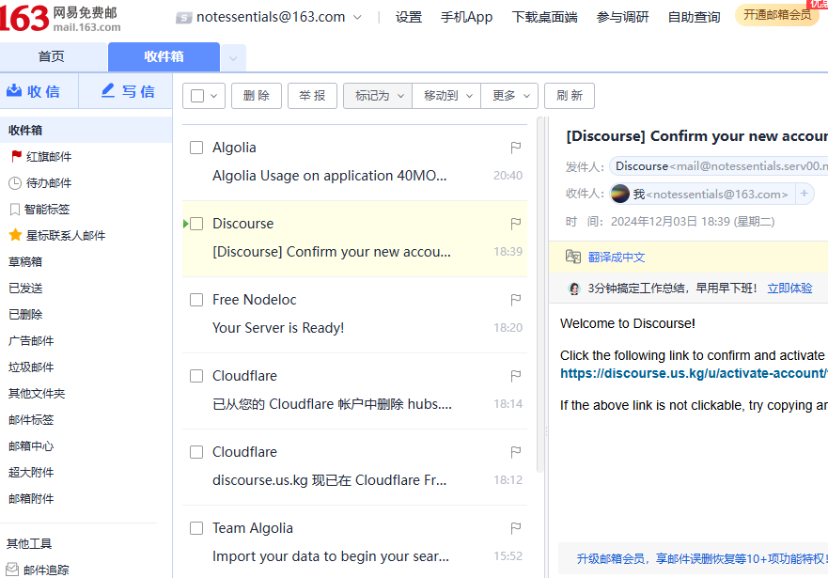Open the select-all options arrow
828x578 pixels.
(x=214, y=96)
